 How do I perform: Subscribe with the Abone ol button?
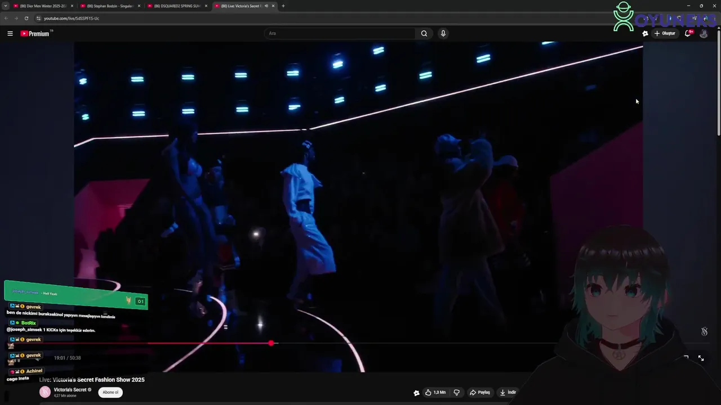point(110,392)
